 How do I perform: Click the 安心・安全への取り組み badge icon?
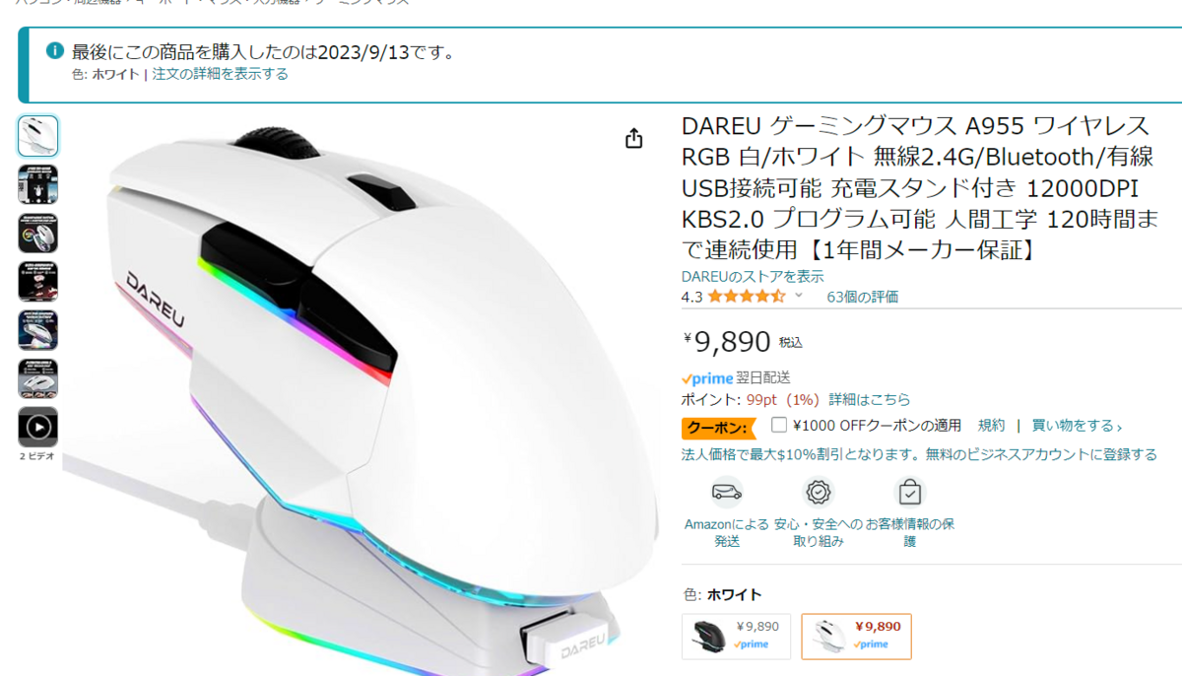pyautogui.click(x=819, y=492)
